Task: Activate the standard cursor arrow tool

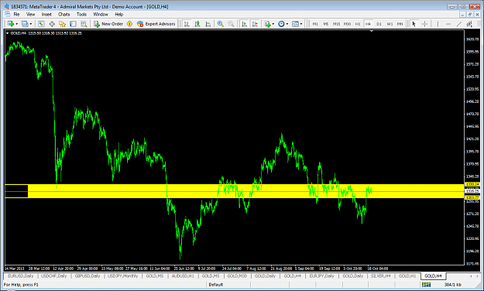Action: (x=414, y=24)
